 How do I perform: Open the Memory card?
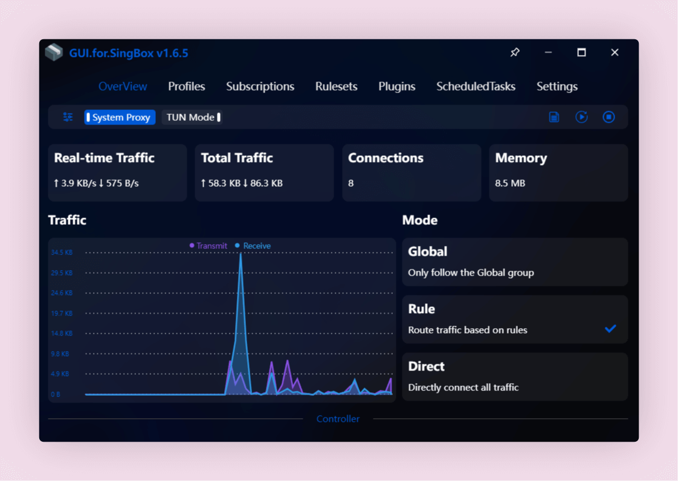[558, 173]
